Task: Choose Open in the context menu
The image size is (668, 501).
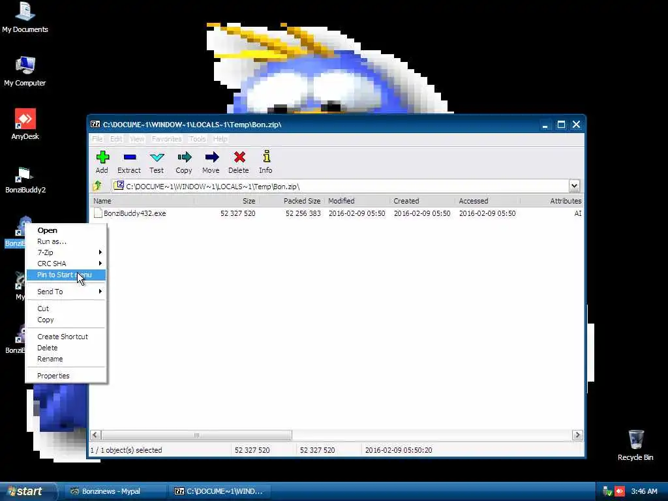Action: (66, 230)
